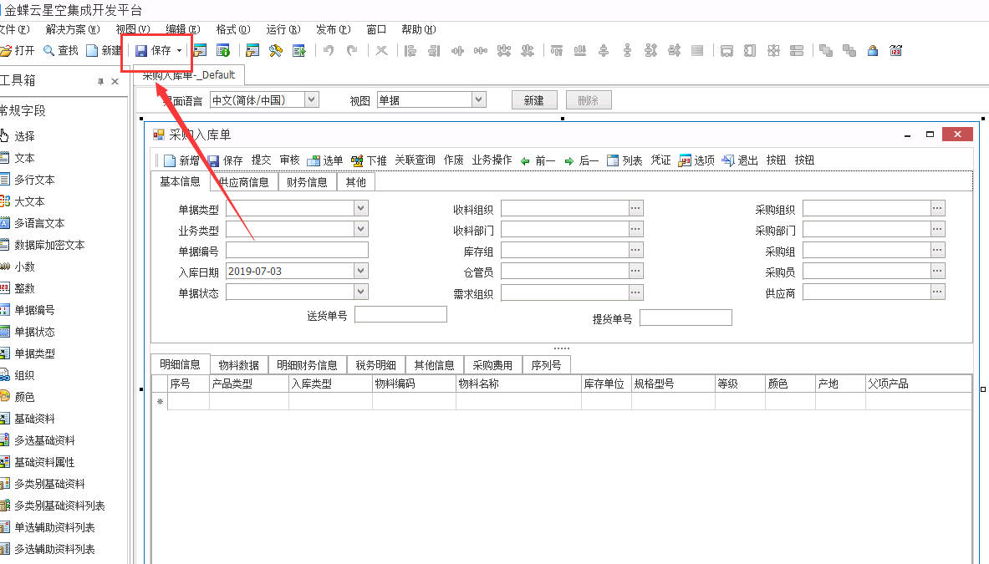
Task: Click the form's 审核 button
Action: point(289,160)
